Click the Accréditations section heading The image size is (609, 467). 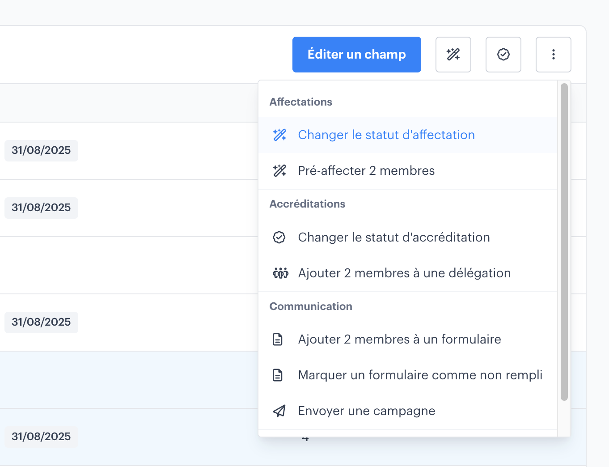pos(307,204)
